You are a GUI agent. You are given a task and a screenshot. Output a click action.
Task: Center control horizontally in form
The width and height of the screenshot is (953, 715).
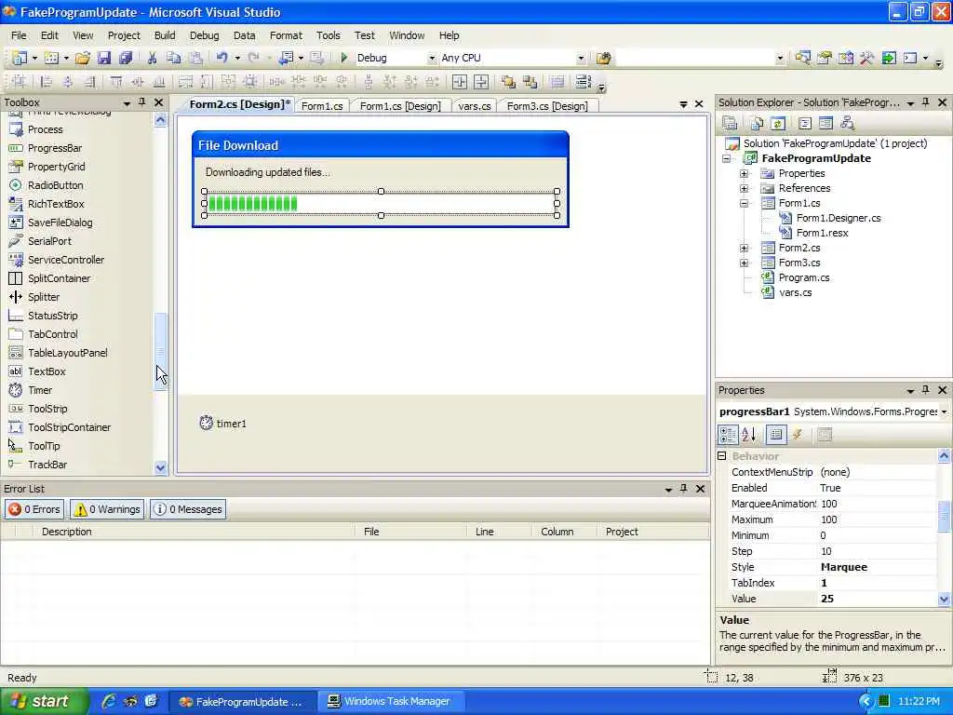pos(460,82)
